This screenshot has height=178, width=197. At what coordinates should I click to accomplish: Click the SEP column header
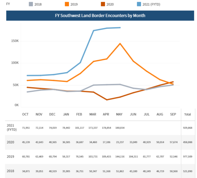tap(173, 114)
